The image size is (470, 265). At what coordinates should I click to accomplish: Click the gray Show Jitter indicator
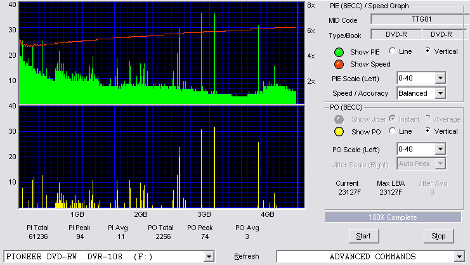pyautogui.click(x=339, y=119)
